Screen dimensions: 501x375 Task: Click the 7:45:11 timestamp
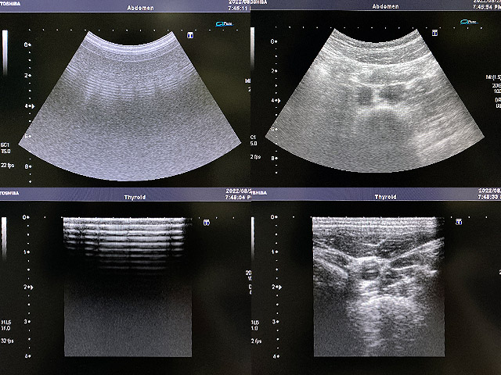[238, 9]
